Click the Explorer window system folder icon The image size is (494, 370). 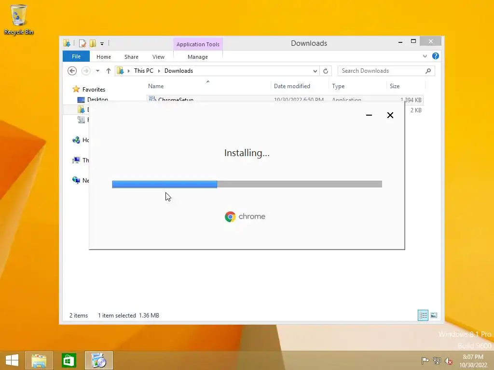tap(67, 43)
